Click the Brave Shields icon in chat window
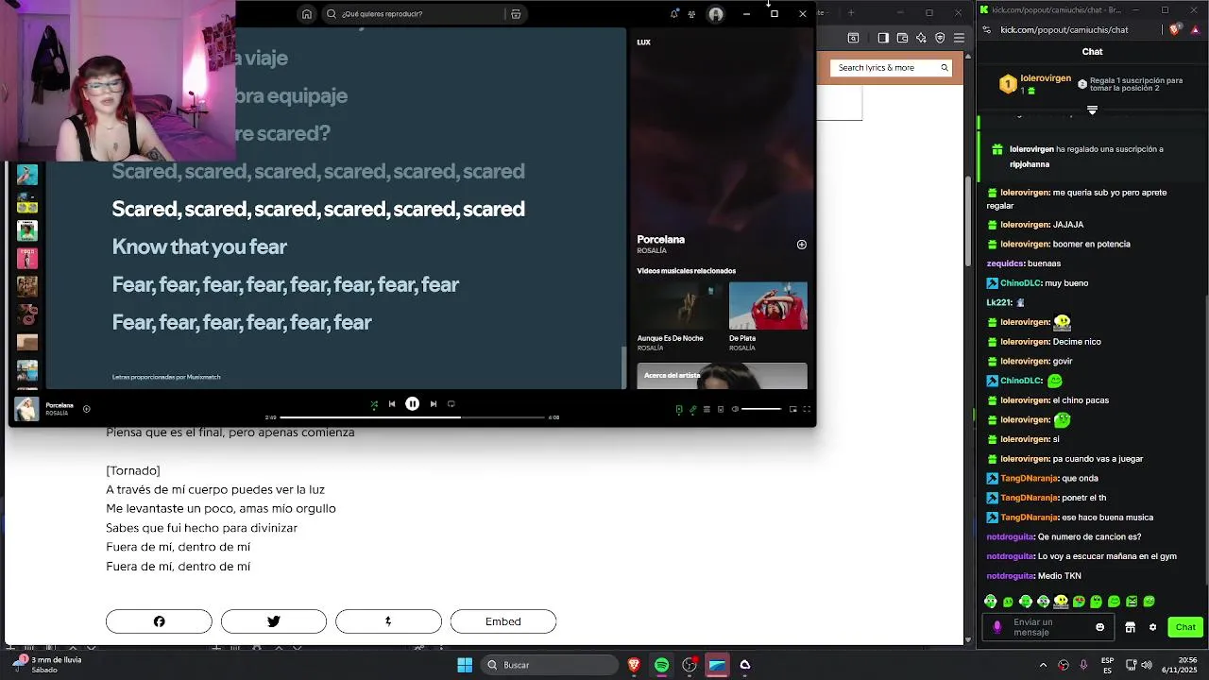The width and height of the screenshot is (1209, 680). click(x=1174, y=29)
